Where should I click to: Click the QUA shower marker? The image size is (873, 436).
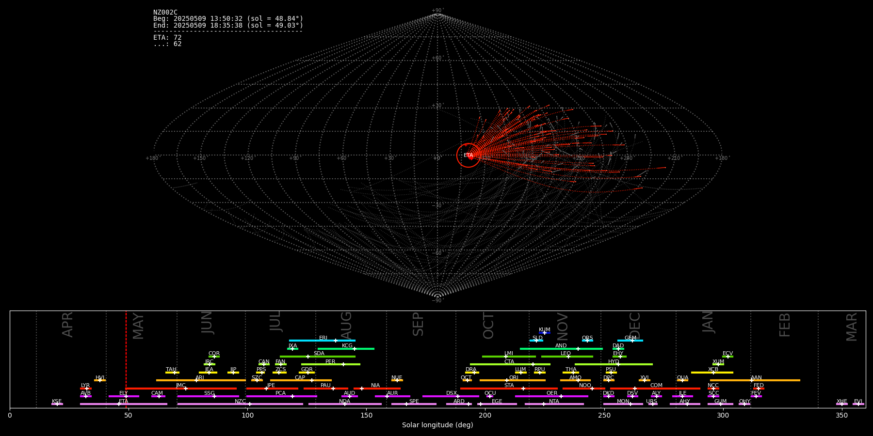pos(682,380)
